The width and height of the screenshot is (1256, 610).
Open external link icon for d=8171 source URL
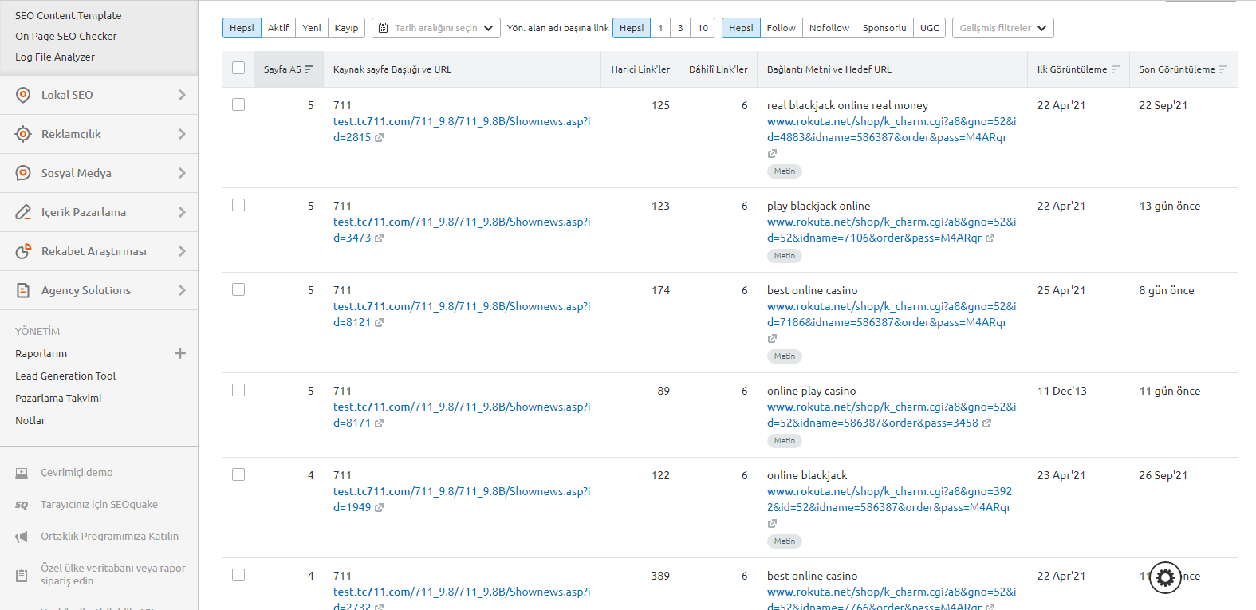(379, 423)
